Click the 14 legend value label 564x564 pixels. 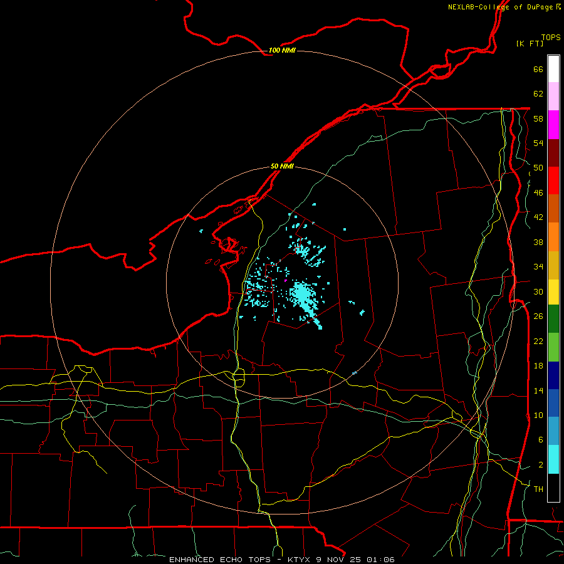coord(538,390)
